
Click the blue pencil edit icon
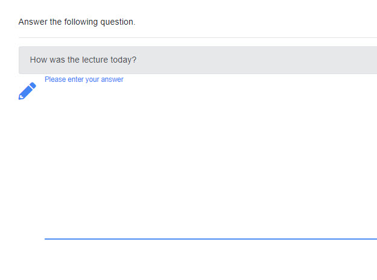27,91
